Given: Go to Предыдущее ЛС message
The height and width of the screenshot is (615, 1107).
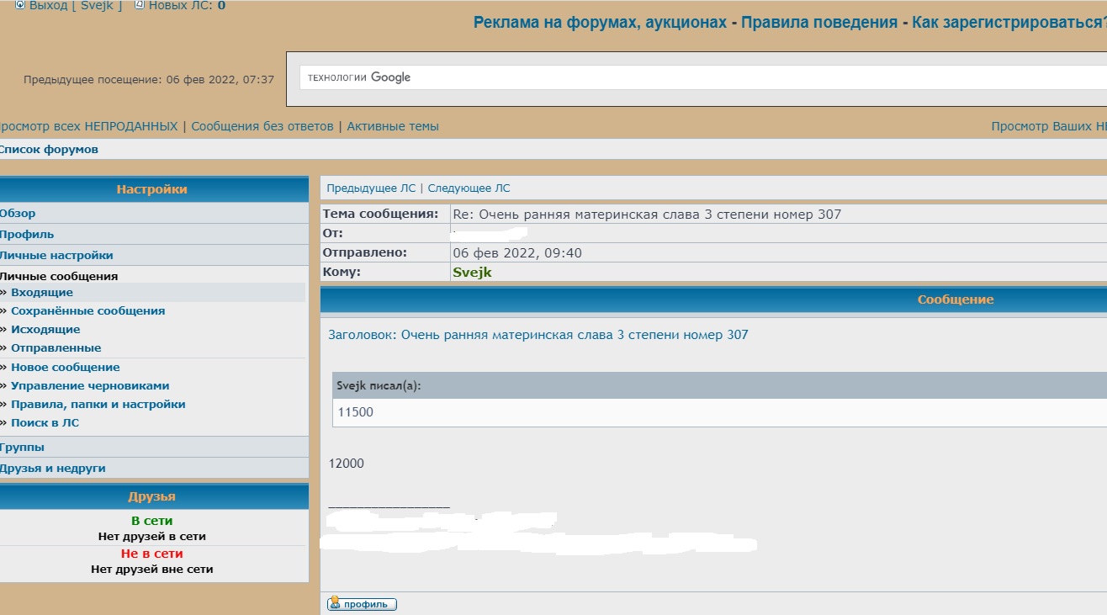Looking at the screenshot, I should click(371, 188).
